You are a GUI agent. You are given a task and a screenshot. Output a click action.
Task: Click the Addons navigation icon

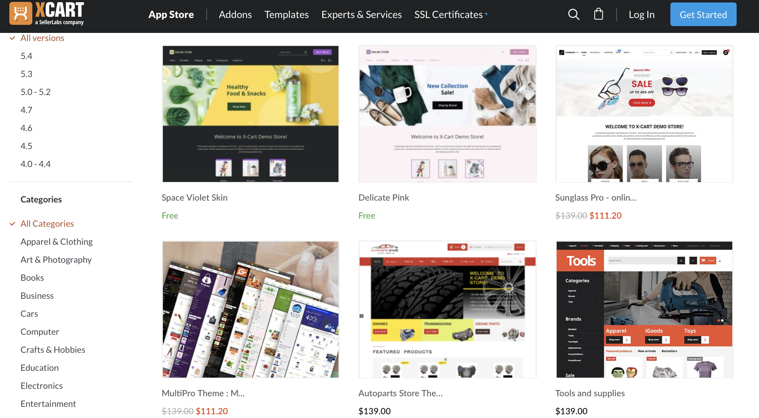[x=235, y=14]
